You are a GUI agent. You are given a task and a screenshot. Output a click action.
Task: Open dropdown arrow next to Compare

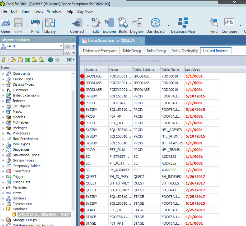(240, 25)
